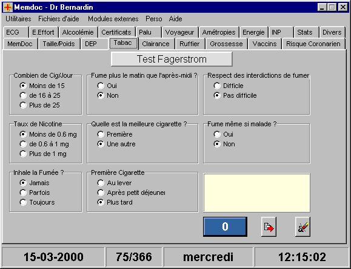
Task: Open the Fichiers d'aide menu
Action: pos(59,19)
